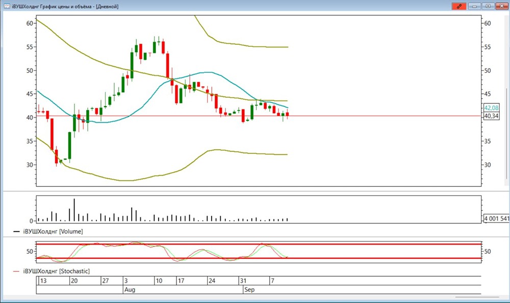Click the Aug month label on the time axis
510x303 pixels.
(x=130, y=290)
